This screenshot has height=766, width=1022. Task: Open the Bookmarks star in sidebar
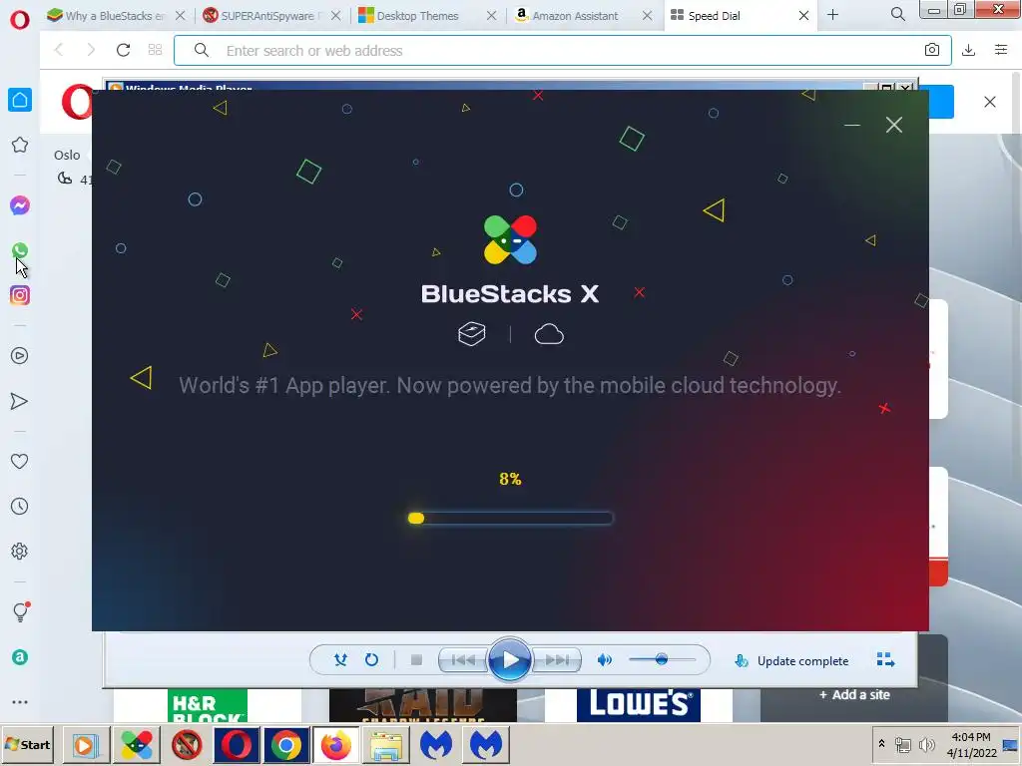20,145
